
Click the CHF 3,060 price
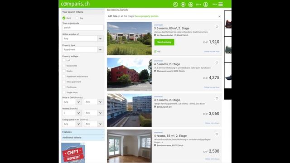click(211, 114)
